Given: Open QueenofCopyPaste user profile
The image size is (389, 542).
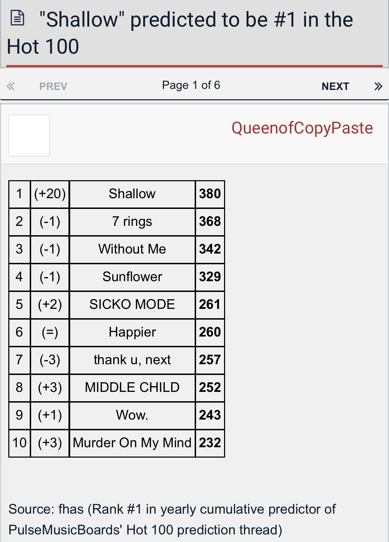Looking at the screenshot, I should [302, 128].
